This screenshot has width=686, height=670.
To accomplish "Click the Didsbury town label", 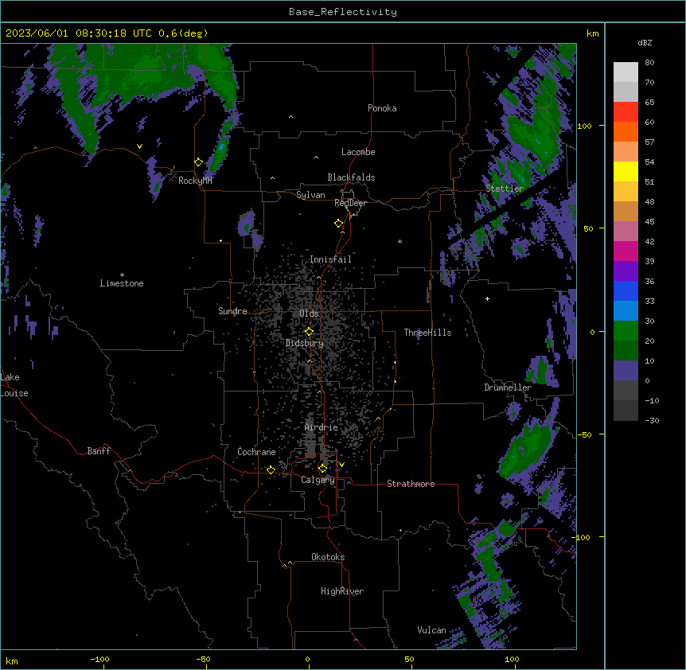I will coord(305,343).
